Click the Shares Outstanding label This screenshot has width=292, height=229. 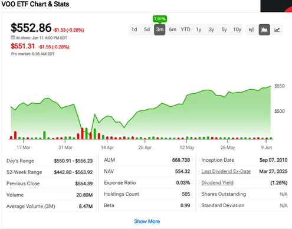pos(224,194)
